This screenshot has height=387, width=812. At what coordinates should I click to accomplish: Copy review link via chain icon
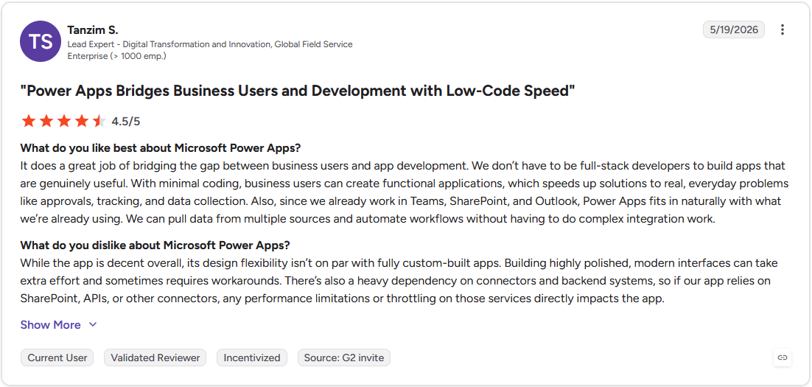pyautogui.click(x=783, y=358)
